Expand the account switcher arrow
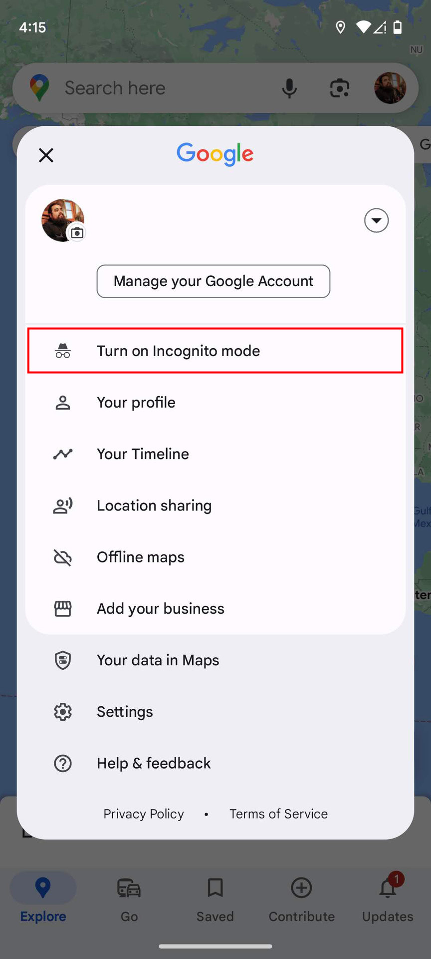431x959 pixels. (376, 220)
